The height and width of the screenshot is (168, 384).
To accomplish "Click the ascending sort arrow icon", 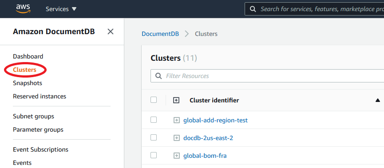I will (378, 100).
